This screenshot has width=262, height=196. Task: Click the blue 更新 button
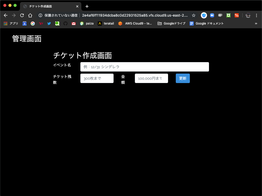[x=183, y=78]
